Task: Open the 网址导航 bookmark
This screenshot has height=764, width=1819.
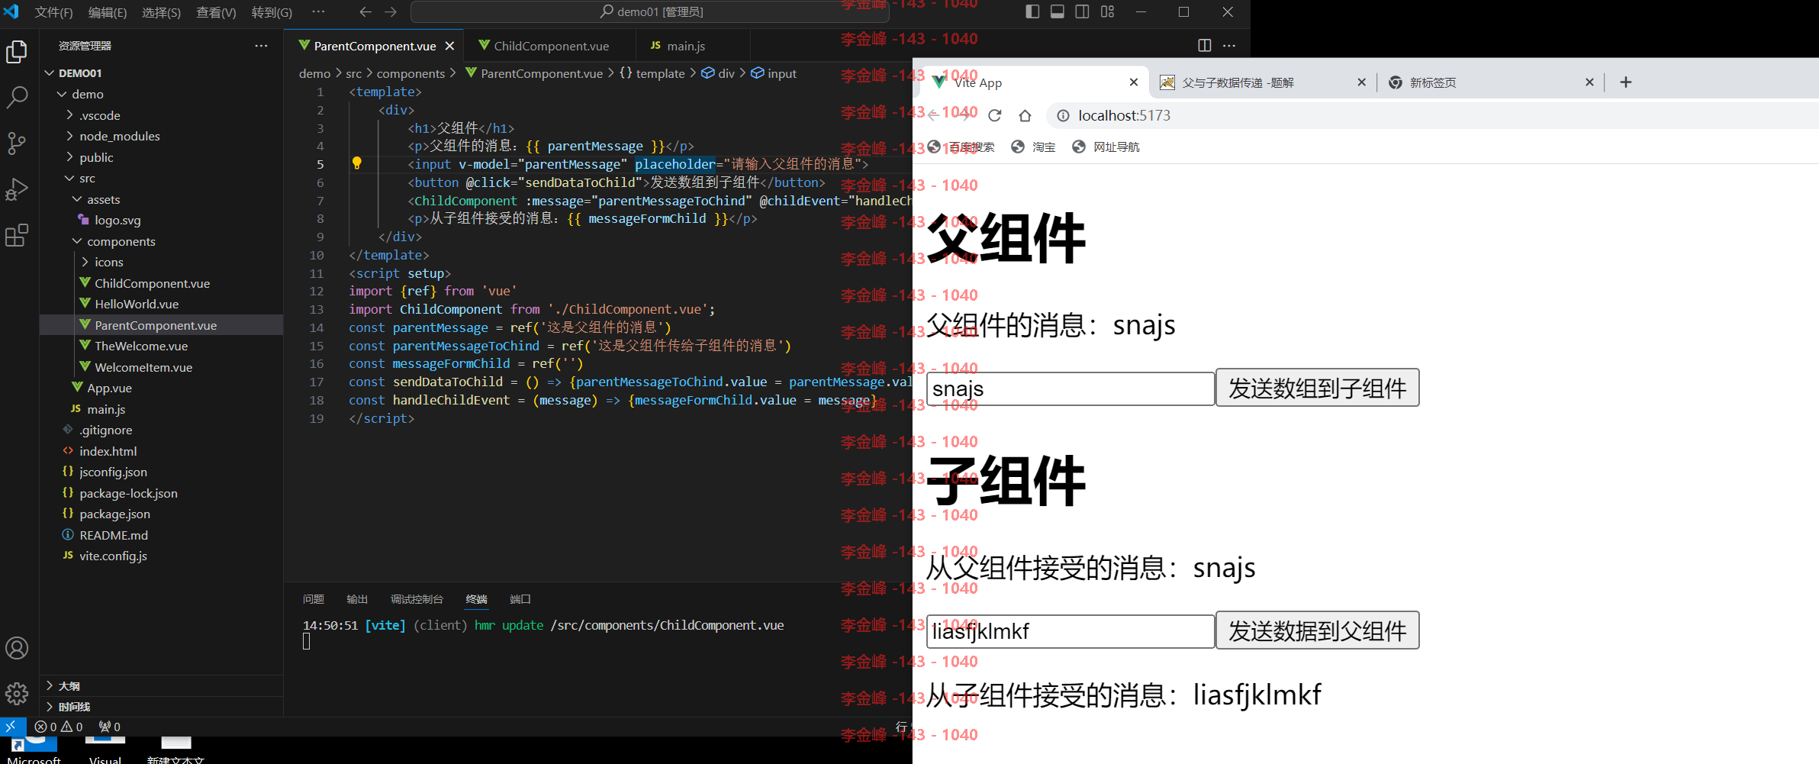Action: (x=1106, y=147)
